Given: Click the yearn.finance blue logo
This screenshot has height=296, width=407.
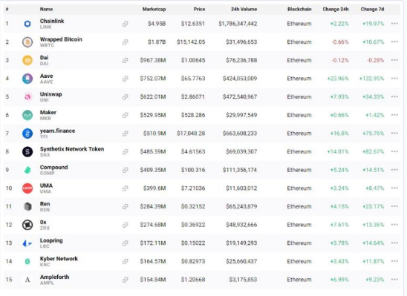Looking at the screenshot, I should pyautogui.click(x=27, y=134).
